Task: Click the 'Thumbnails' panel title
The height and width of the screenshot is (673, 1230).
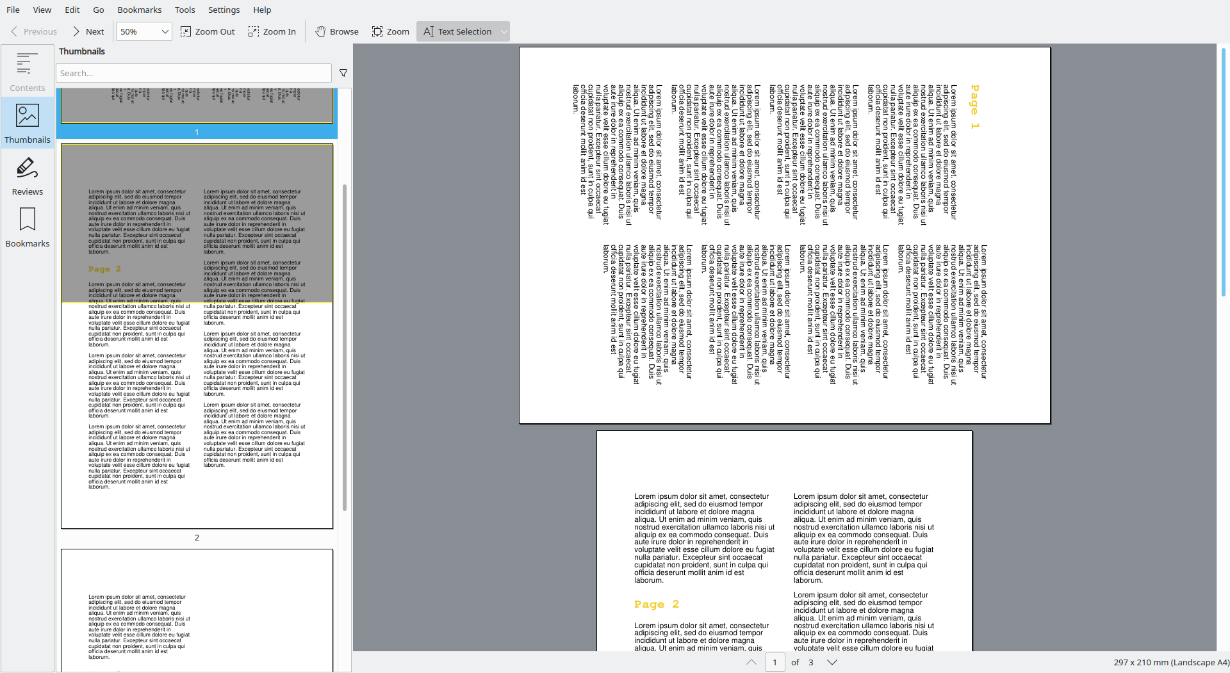Action: pyautogui.click(x=82, y=51)
